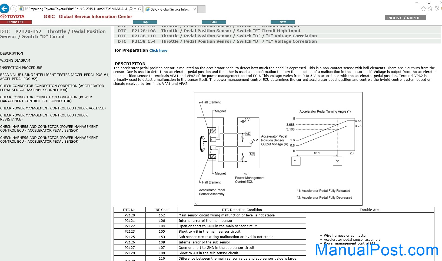The height and width of the screenshot is (261, 442).
Task: Jump to WIRING DIAGRAM in outline
Action: [x=15, y=61]
